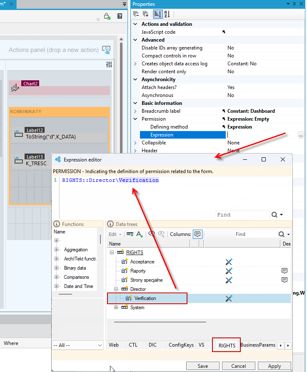This screenshot has width=307, height=372.
Task: Sort properties alphabetically
Action: (167, 14)
